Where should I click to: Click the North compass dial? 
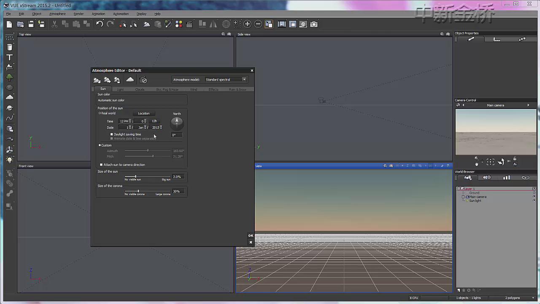[177, 123]
